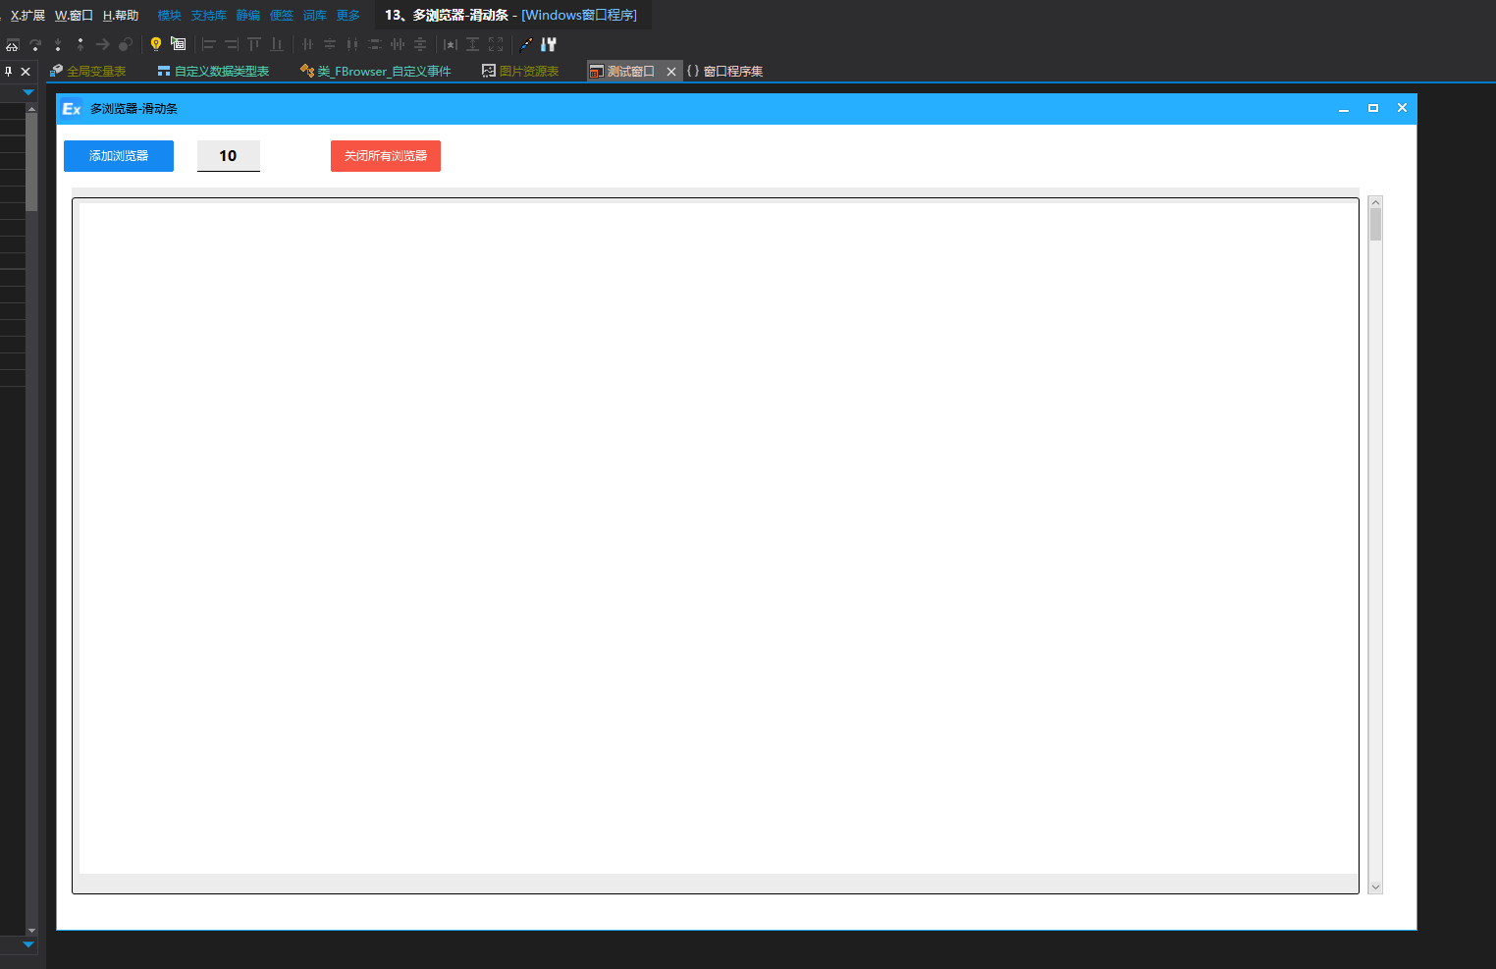This screenshot has width=1496, height=969.
Task: Click the 添加浏览器 button
Action: point(119,156)
